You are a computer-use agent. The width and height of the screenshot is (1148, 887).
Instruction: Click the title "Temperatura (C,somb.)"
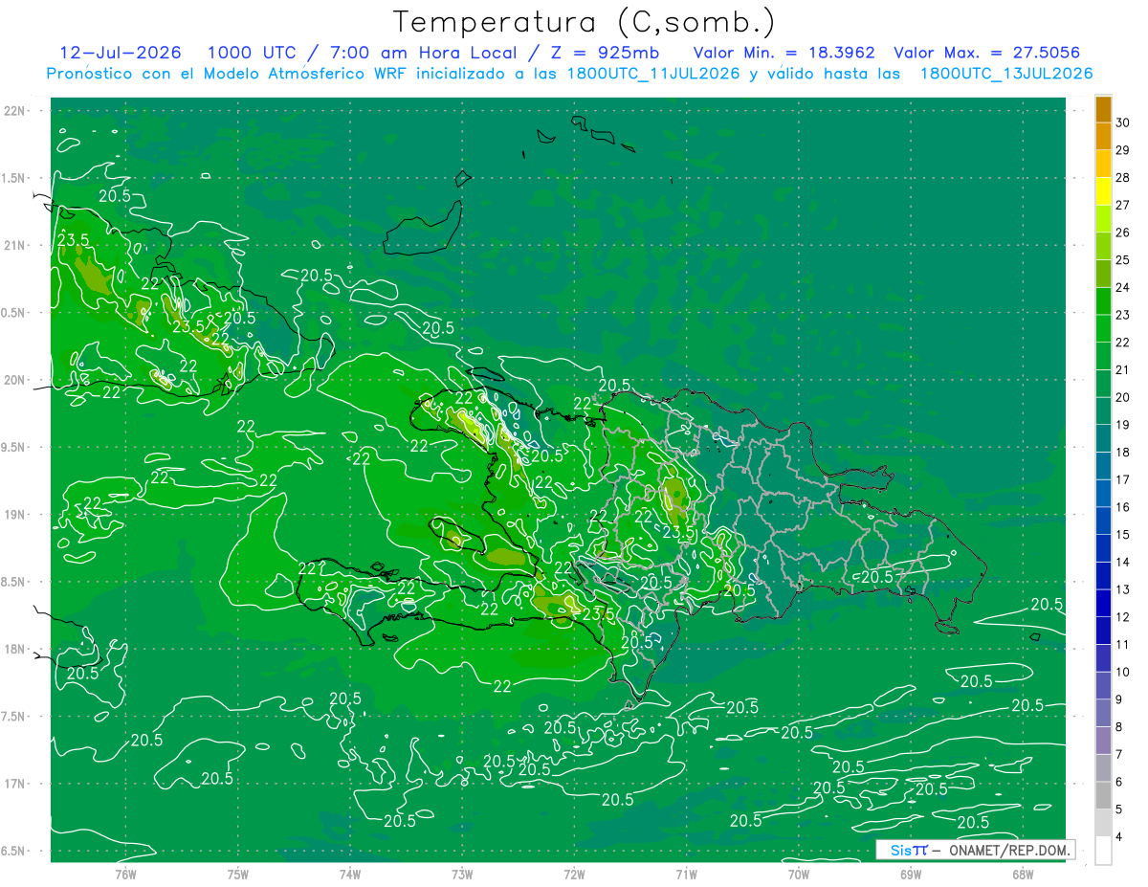click(x=584, y=22)
